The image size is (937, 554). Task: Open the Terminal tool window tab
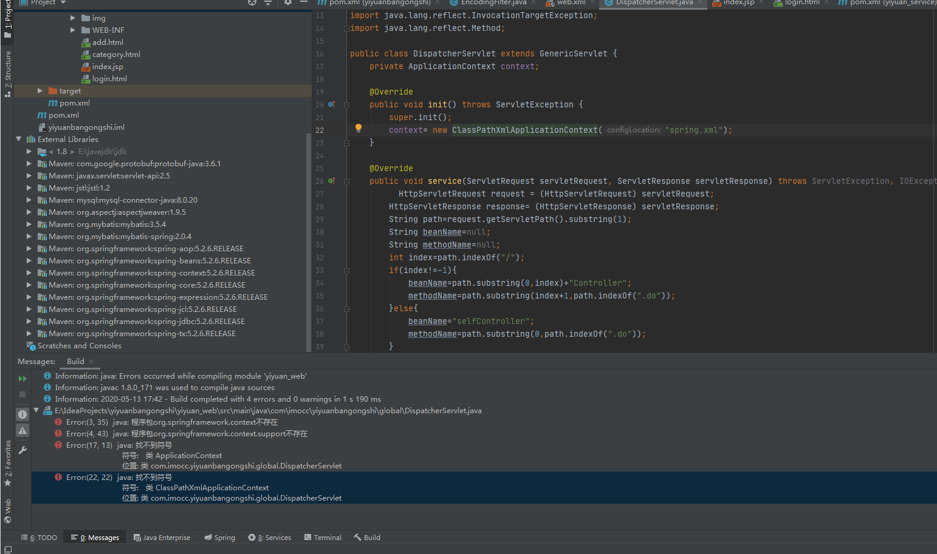[323, 538]
